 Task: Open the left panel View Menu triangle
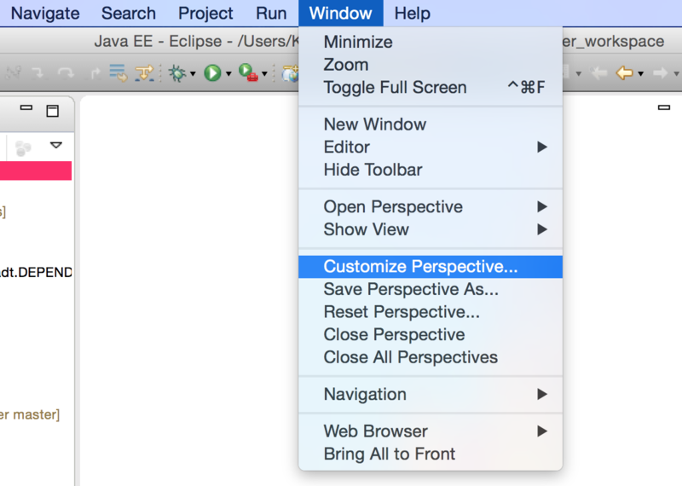(x=56, y=146)
